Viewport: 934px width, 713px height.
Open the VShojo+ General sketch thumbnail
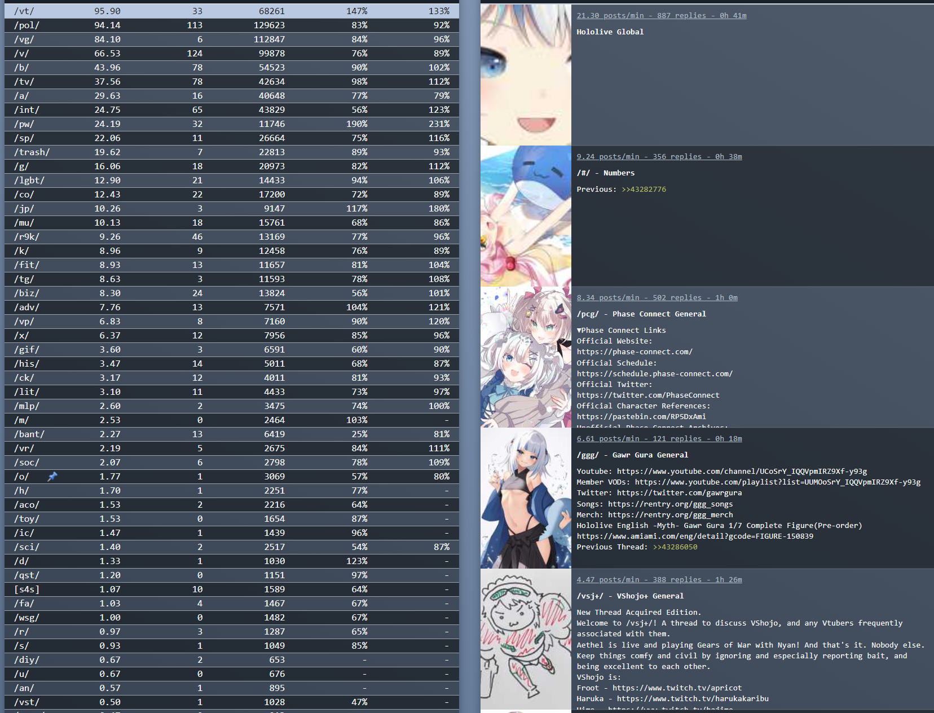(x=526, y=639)
